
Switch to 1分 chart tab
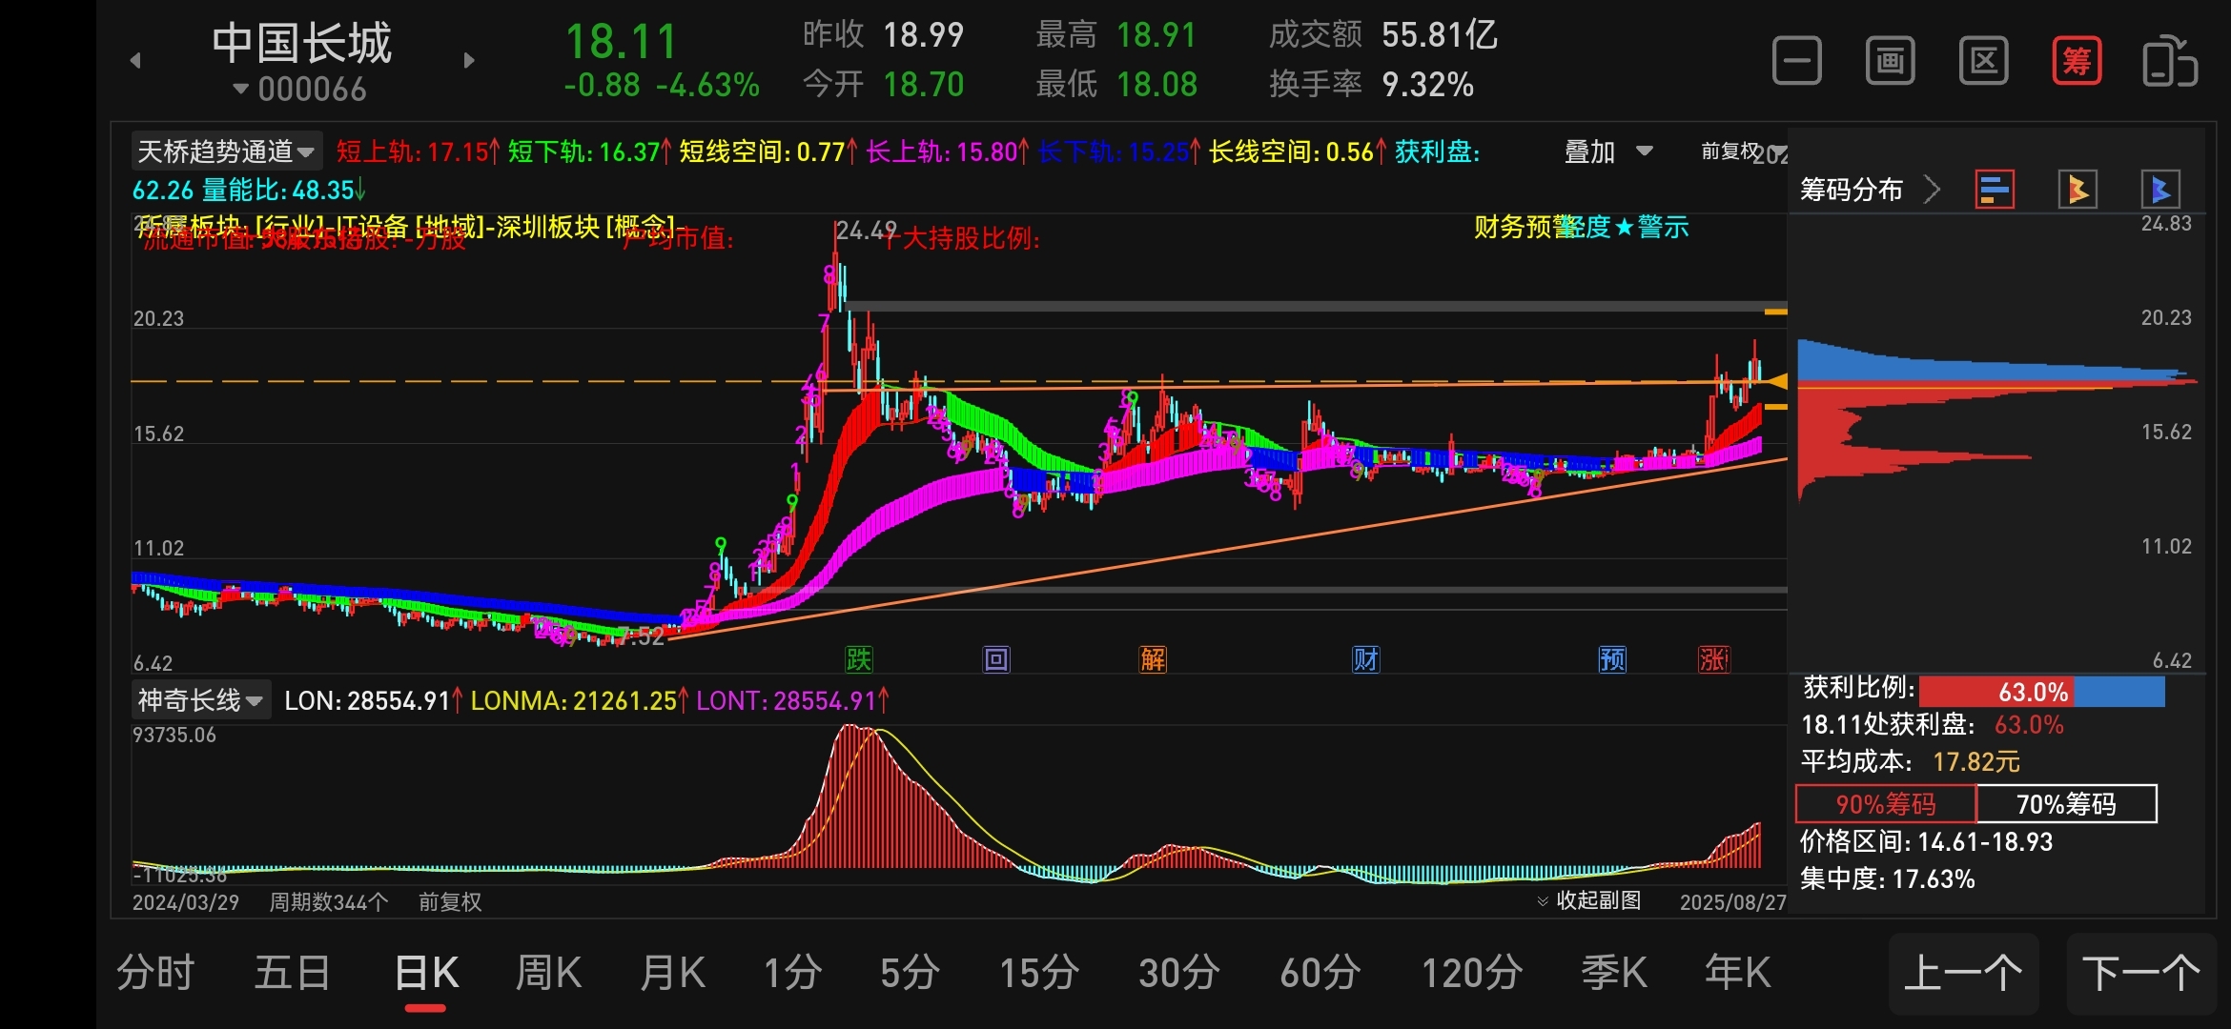792,974
